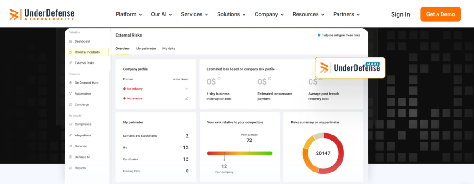The height and width of the screenshot is (184, 474).
Task: Click the Your company 12 marker
Action: [x=224, y=166]
